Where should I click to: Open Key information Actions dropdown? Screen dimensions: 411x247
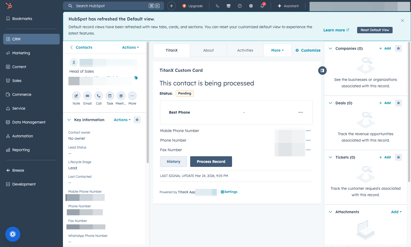pyautogui.click(x=122, y=120)
